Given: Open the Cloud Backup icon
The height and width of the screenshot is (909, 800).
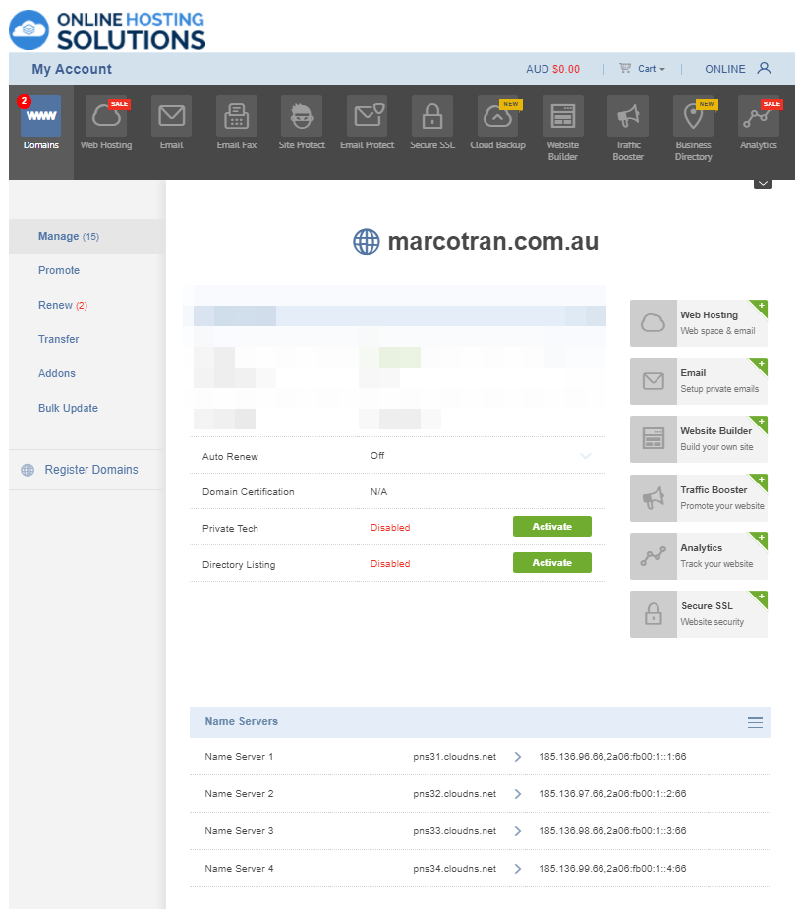Looking at the screenshot, I should (x=497, y=118).
